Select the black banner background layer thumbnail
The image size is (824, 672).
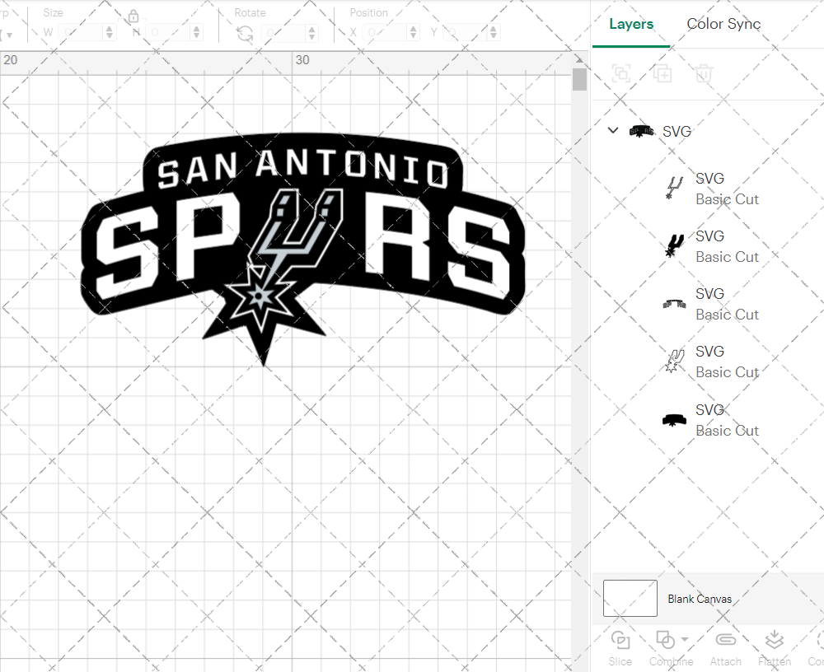tap(674, 420)
